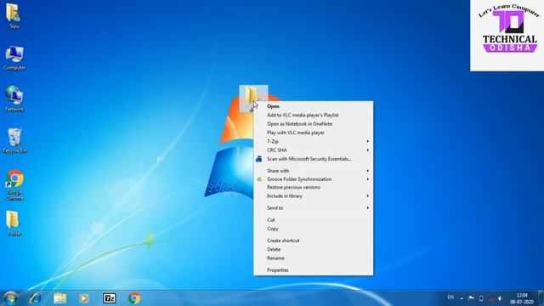Expand the Send to submenu

click(314, 207)
